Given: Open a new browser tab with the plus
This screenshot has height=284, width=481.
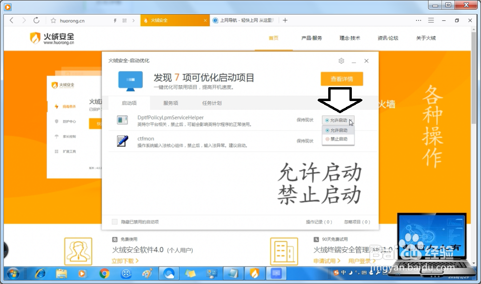Looking at the screenshot, I should [285, 20].
